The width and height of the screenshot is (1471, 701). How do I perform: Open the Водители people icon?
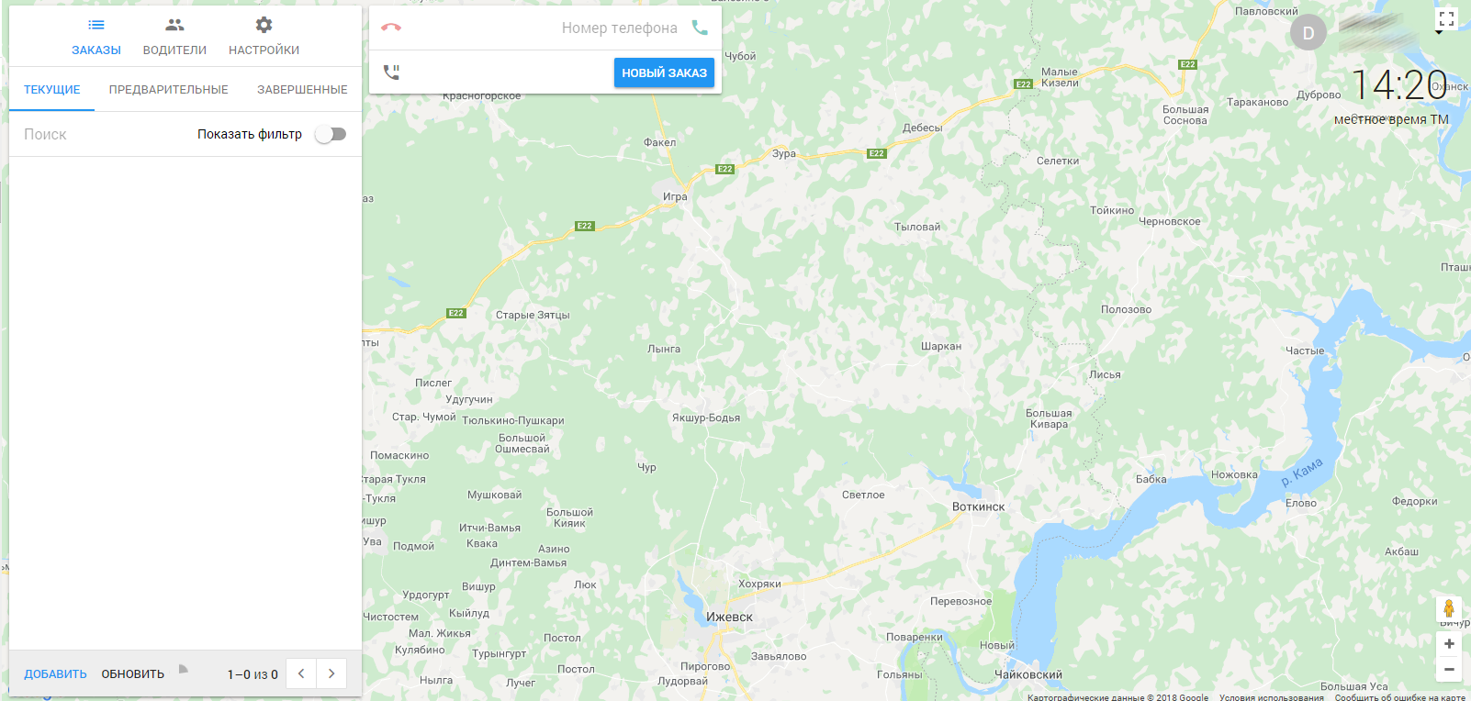point(174,25)
